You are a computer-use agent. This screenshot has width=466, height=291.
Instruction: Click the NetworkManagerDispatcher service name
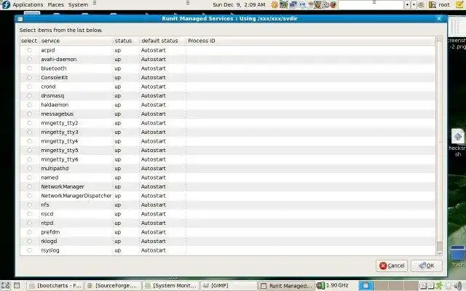pyautogui.click(x=76, y=196)
